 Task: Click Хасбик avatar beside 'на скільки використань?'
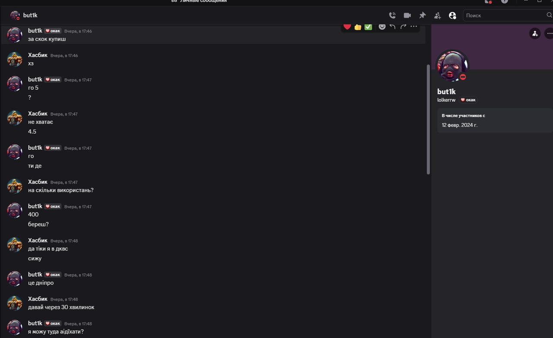tap(15, 186)
